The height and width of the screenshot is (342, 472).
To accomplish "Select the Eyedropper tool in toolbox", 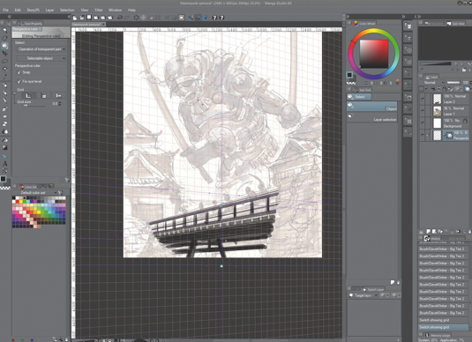I will [x=4, y=77].
